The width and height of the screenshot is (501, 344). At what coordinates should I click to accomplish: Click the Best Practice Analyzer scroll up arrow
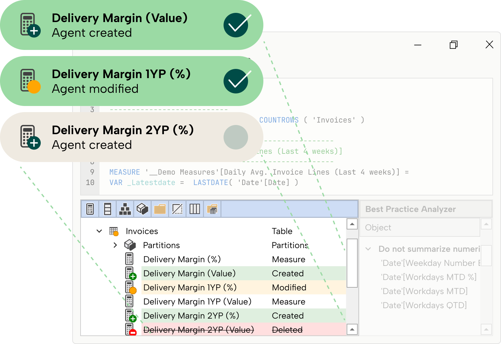[486, 224]
